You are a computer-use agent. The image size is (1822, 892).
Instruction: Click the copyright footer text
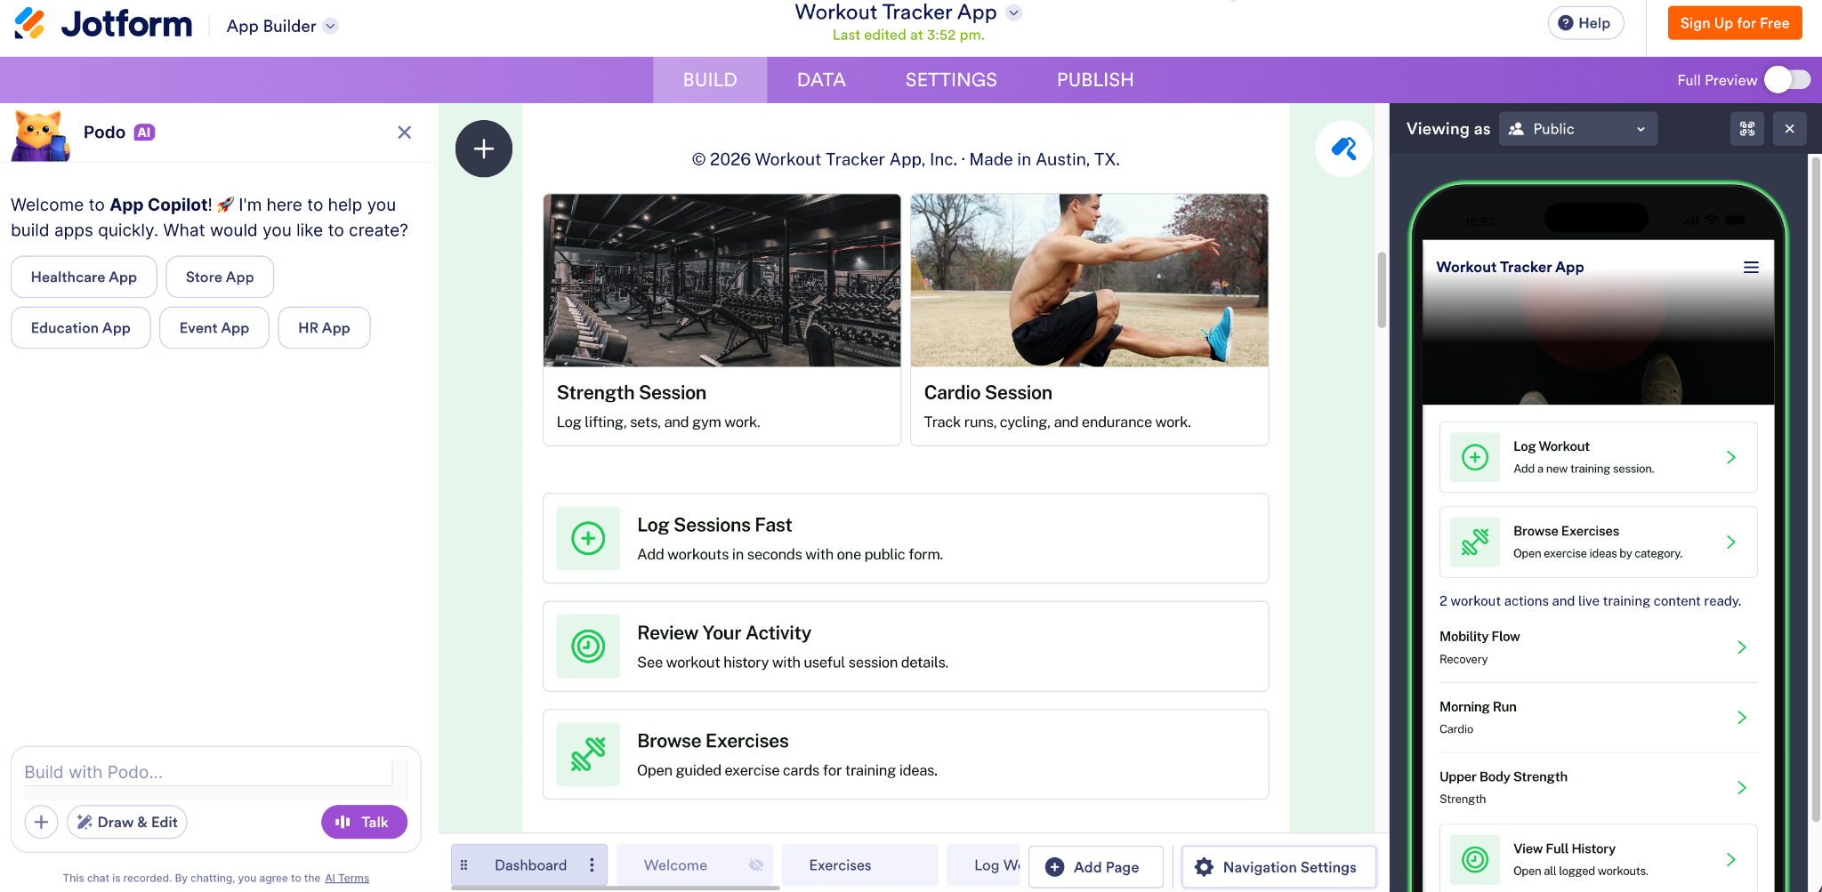pos(906,159)
